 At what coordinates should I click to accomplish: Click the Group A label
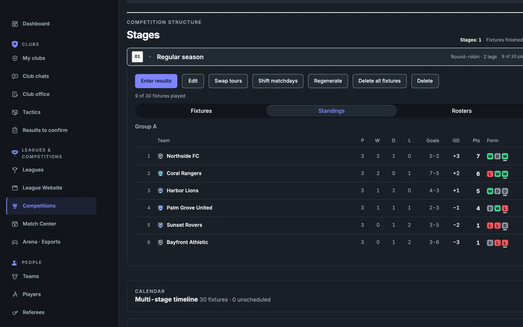click(146, 126)
